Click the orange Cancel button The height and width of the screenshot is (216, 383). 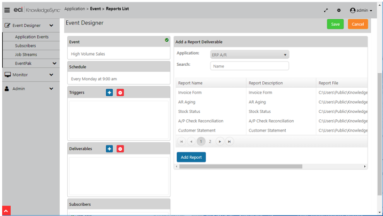(358, 24)
